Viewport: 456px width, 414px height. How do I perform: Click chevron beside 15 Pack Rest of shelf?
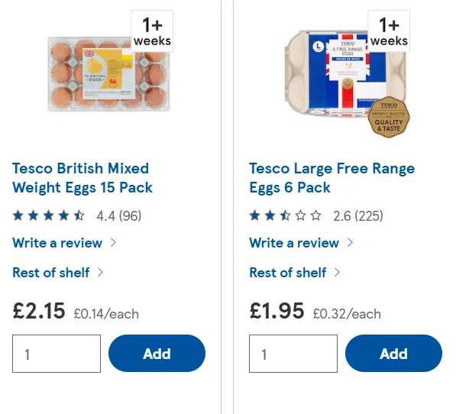(100, 273)
